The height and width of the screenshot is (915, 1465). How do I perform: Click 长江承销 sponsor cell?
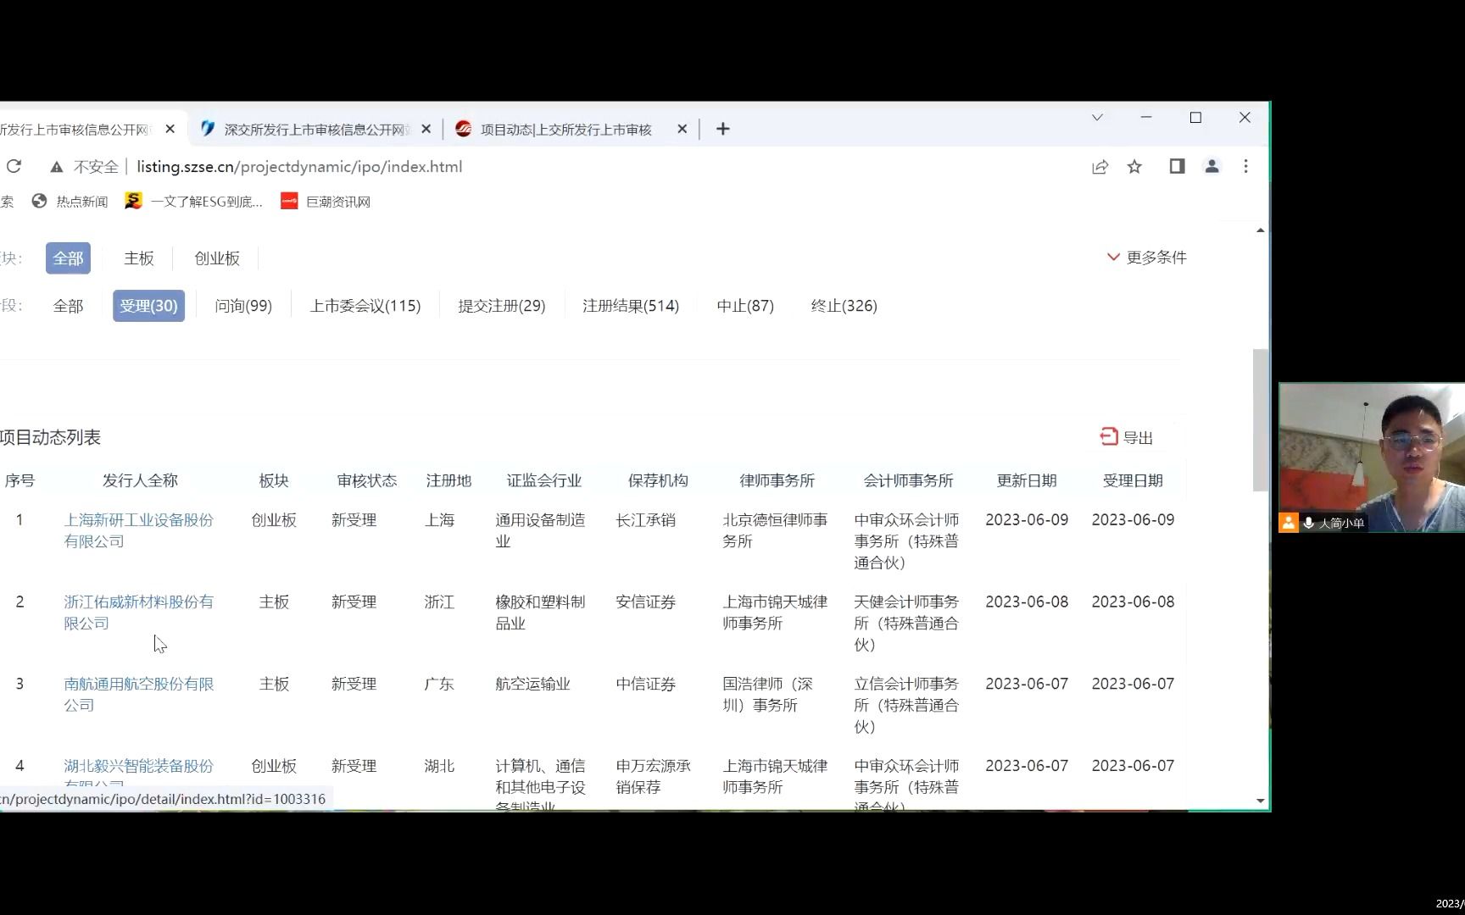pos(646,520)
